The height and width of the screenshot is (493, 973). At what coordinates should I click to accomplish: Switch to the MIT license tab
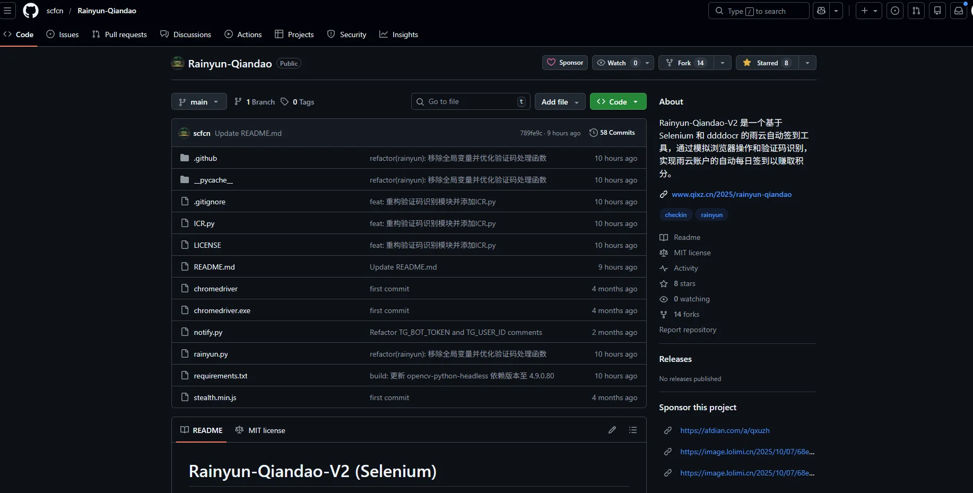[260, 430]
